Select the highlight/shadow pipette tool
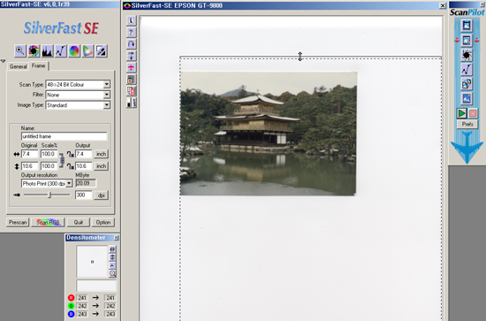 (102, 51)
